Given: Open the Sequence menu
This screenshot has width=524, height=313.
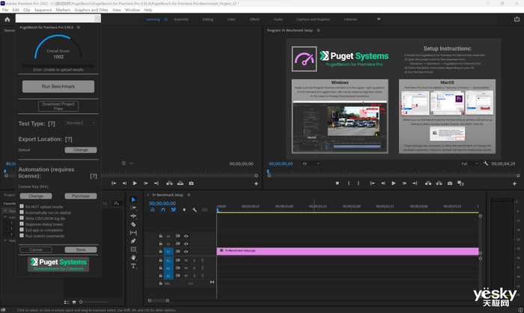Looking at the screenshot, I should click(43, 10).
